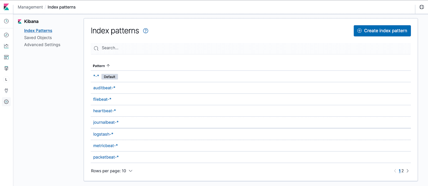The width and height of the screenshot is (428, 186).
Task: Show Recently viewed items via clock icon
Action: click(x=6, y=21)
